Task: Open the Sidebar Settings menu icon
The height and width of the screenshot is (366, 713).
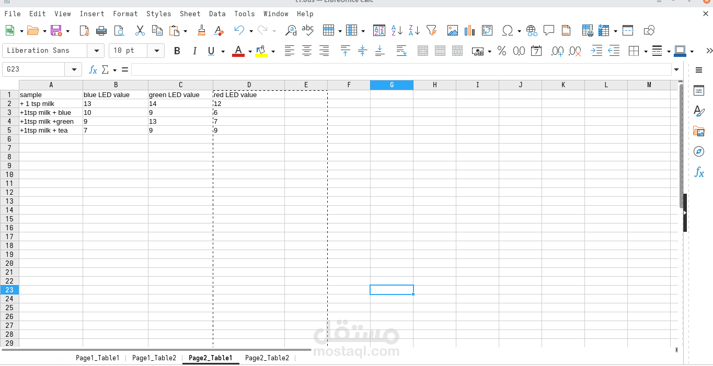Action: point(699,70)
